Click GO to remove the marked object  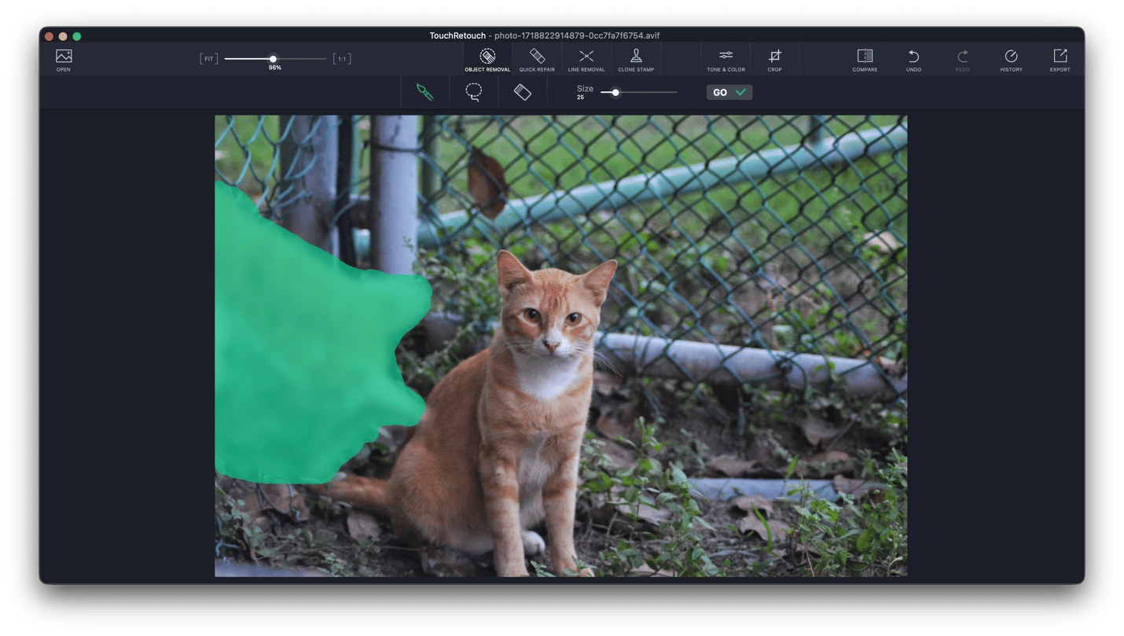point(729,92)
